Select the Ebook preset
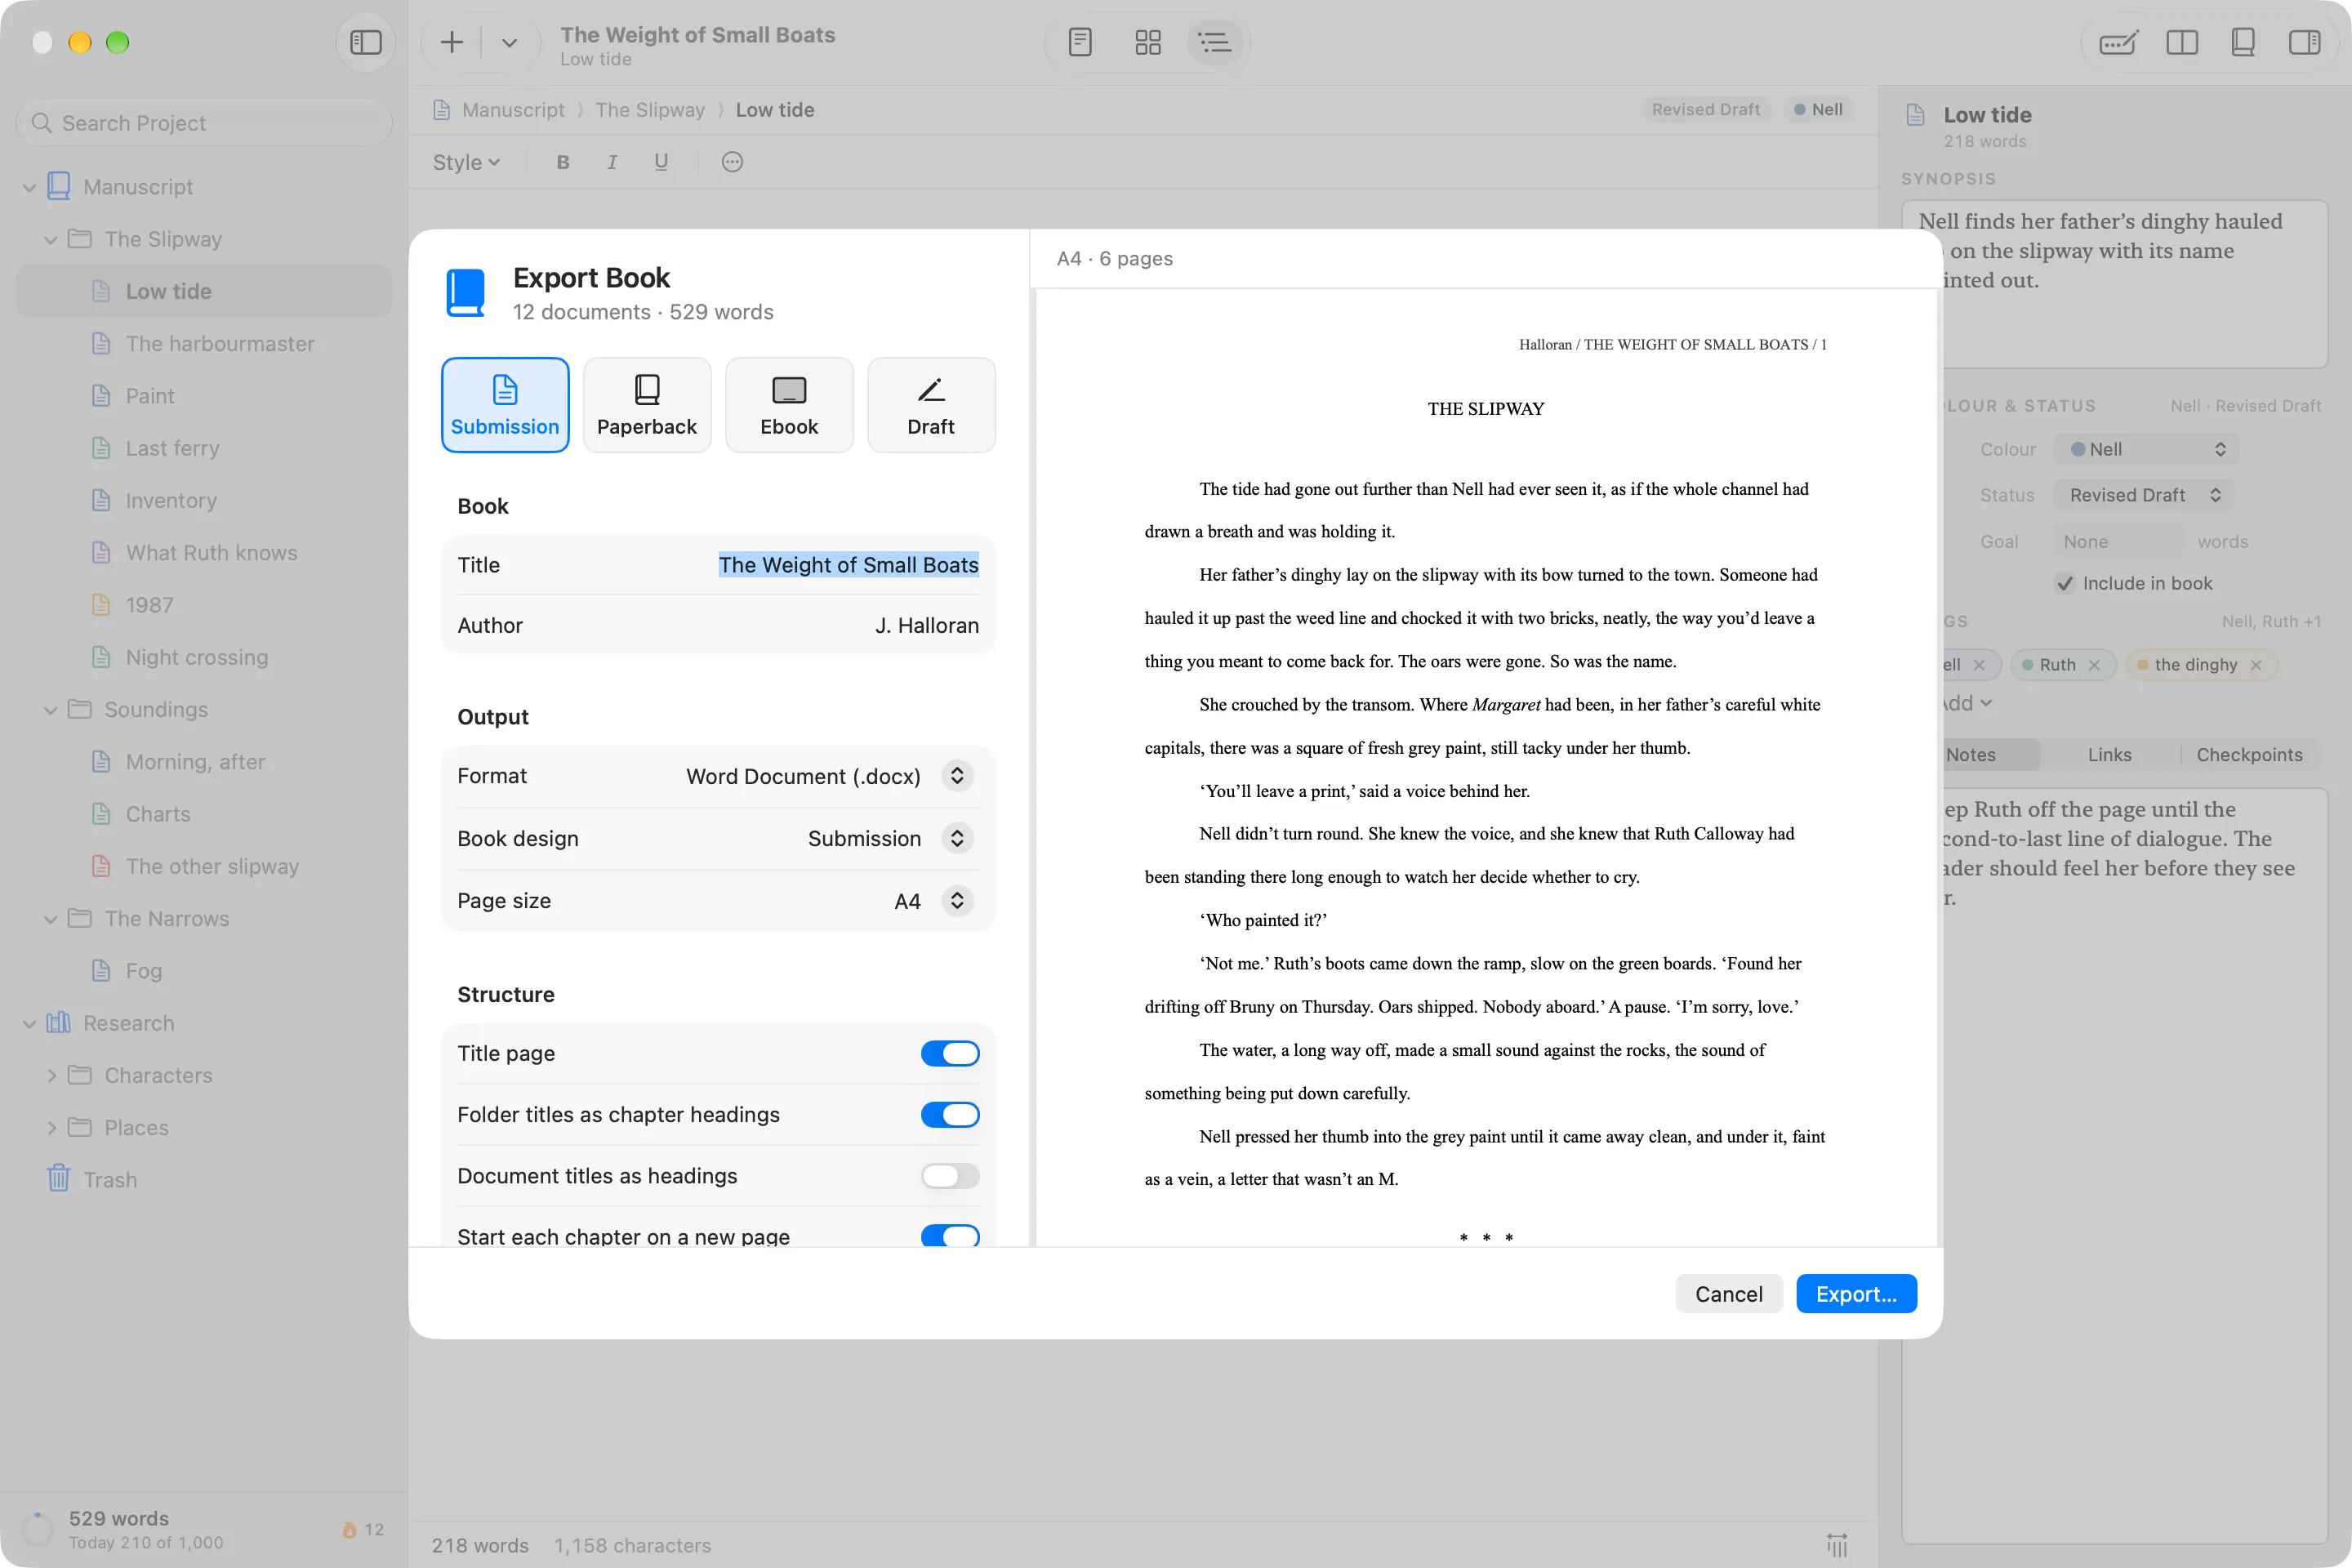The height and width of the screenshot is (1568, 2352). 789,405
